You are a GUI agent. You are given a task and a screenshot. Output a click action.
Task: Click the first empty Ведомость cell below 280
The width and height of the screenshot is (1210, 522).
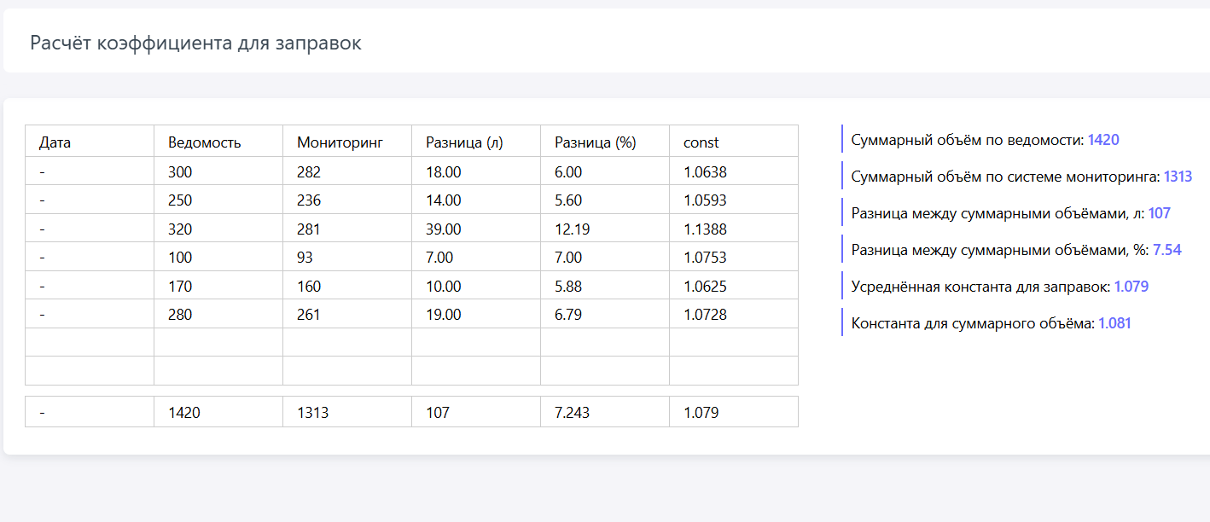218,342
